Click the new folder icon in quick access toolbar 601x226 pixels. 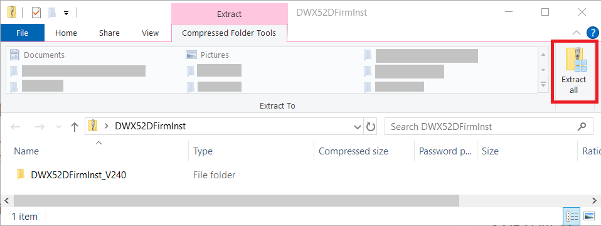[x=52, y=13]
